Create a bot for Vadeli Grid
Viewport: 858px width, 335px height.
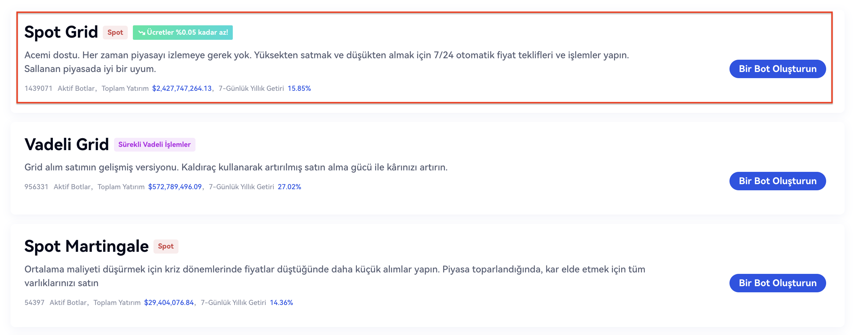(x=777, y=181)
